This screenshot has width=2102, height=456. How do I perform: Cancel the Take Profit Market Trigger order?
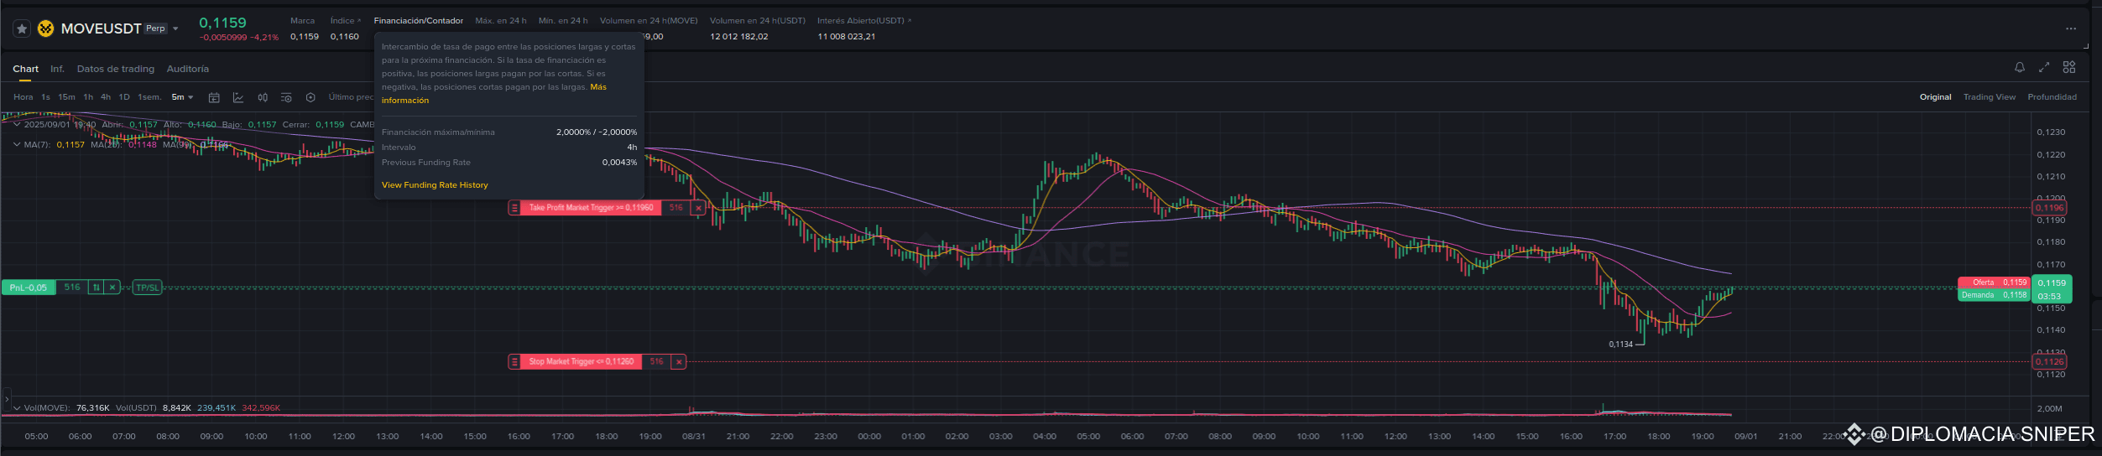698,208
